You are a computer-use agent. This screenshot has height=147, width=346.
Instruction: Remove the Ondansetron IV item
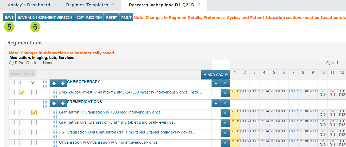pyautogui.click(x=225, y=143)
